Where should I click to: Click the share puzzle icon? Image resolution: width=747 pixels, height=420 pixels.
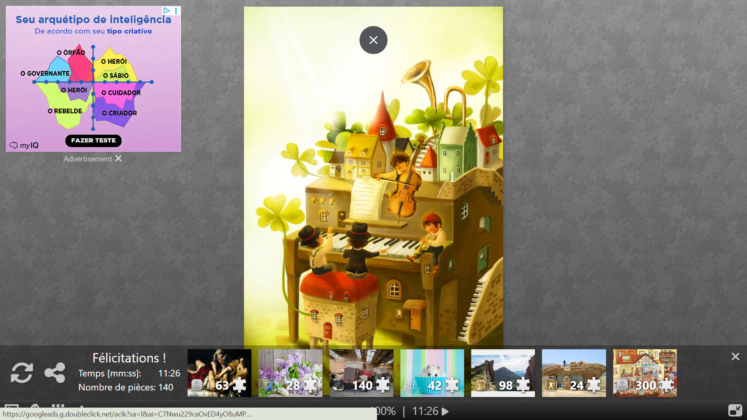pos(55,373)
